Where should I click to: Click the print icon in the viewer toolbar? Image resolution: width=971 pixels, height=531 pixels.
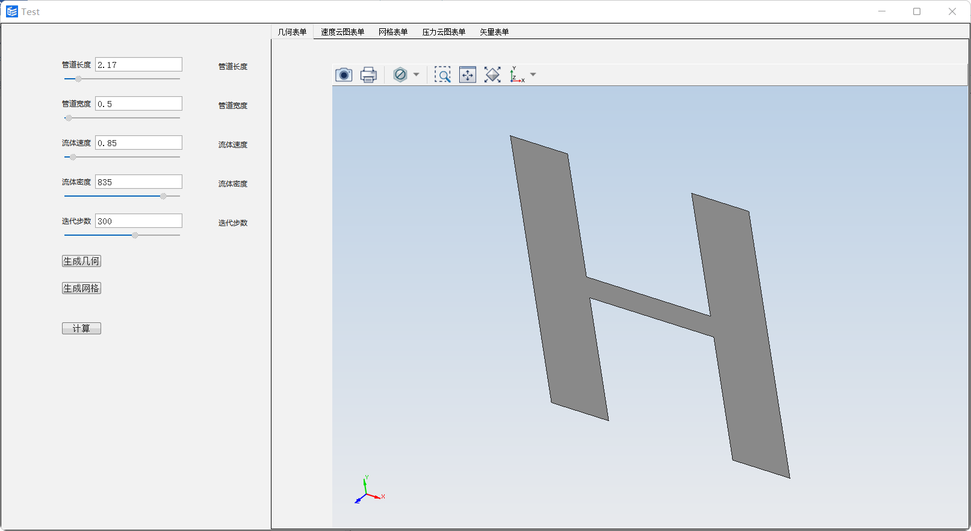tap(368, 75)
